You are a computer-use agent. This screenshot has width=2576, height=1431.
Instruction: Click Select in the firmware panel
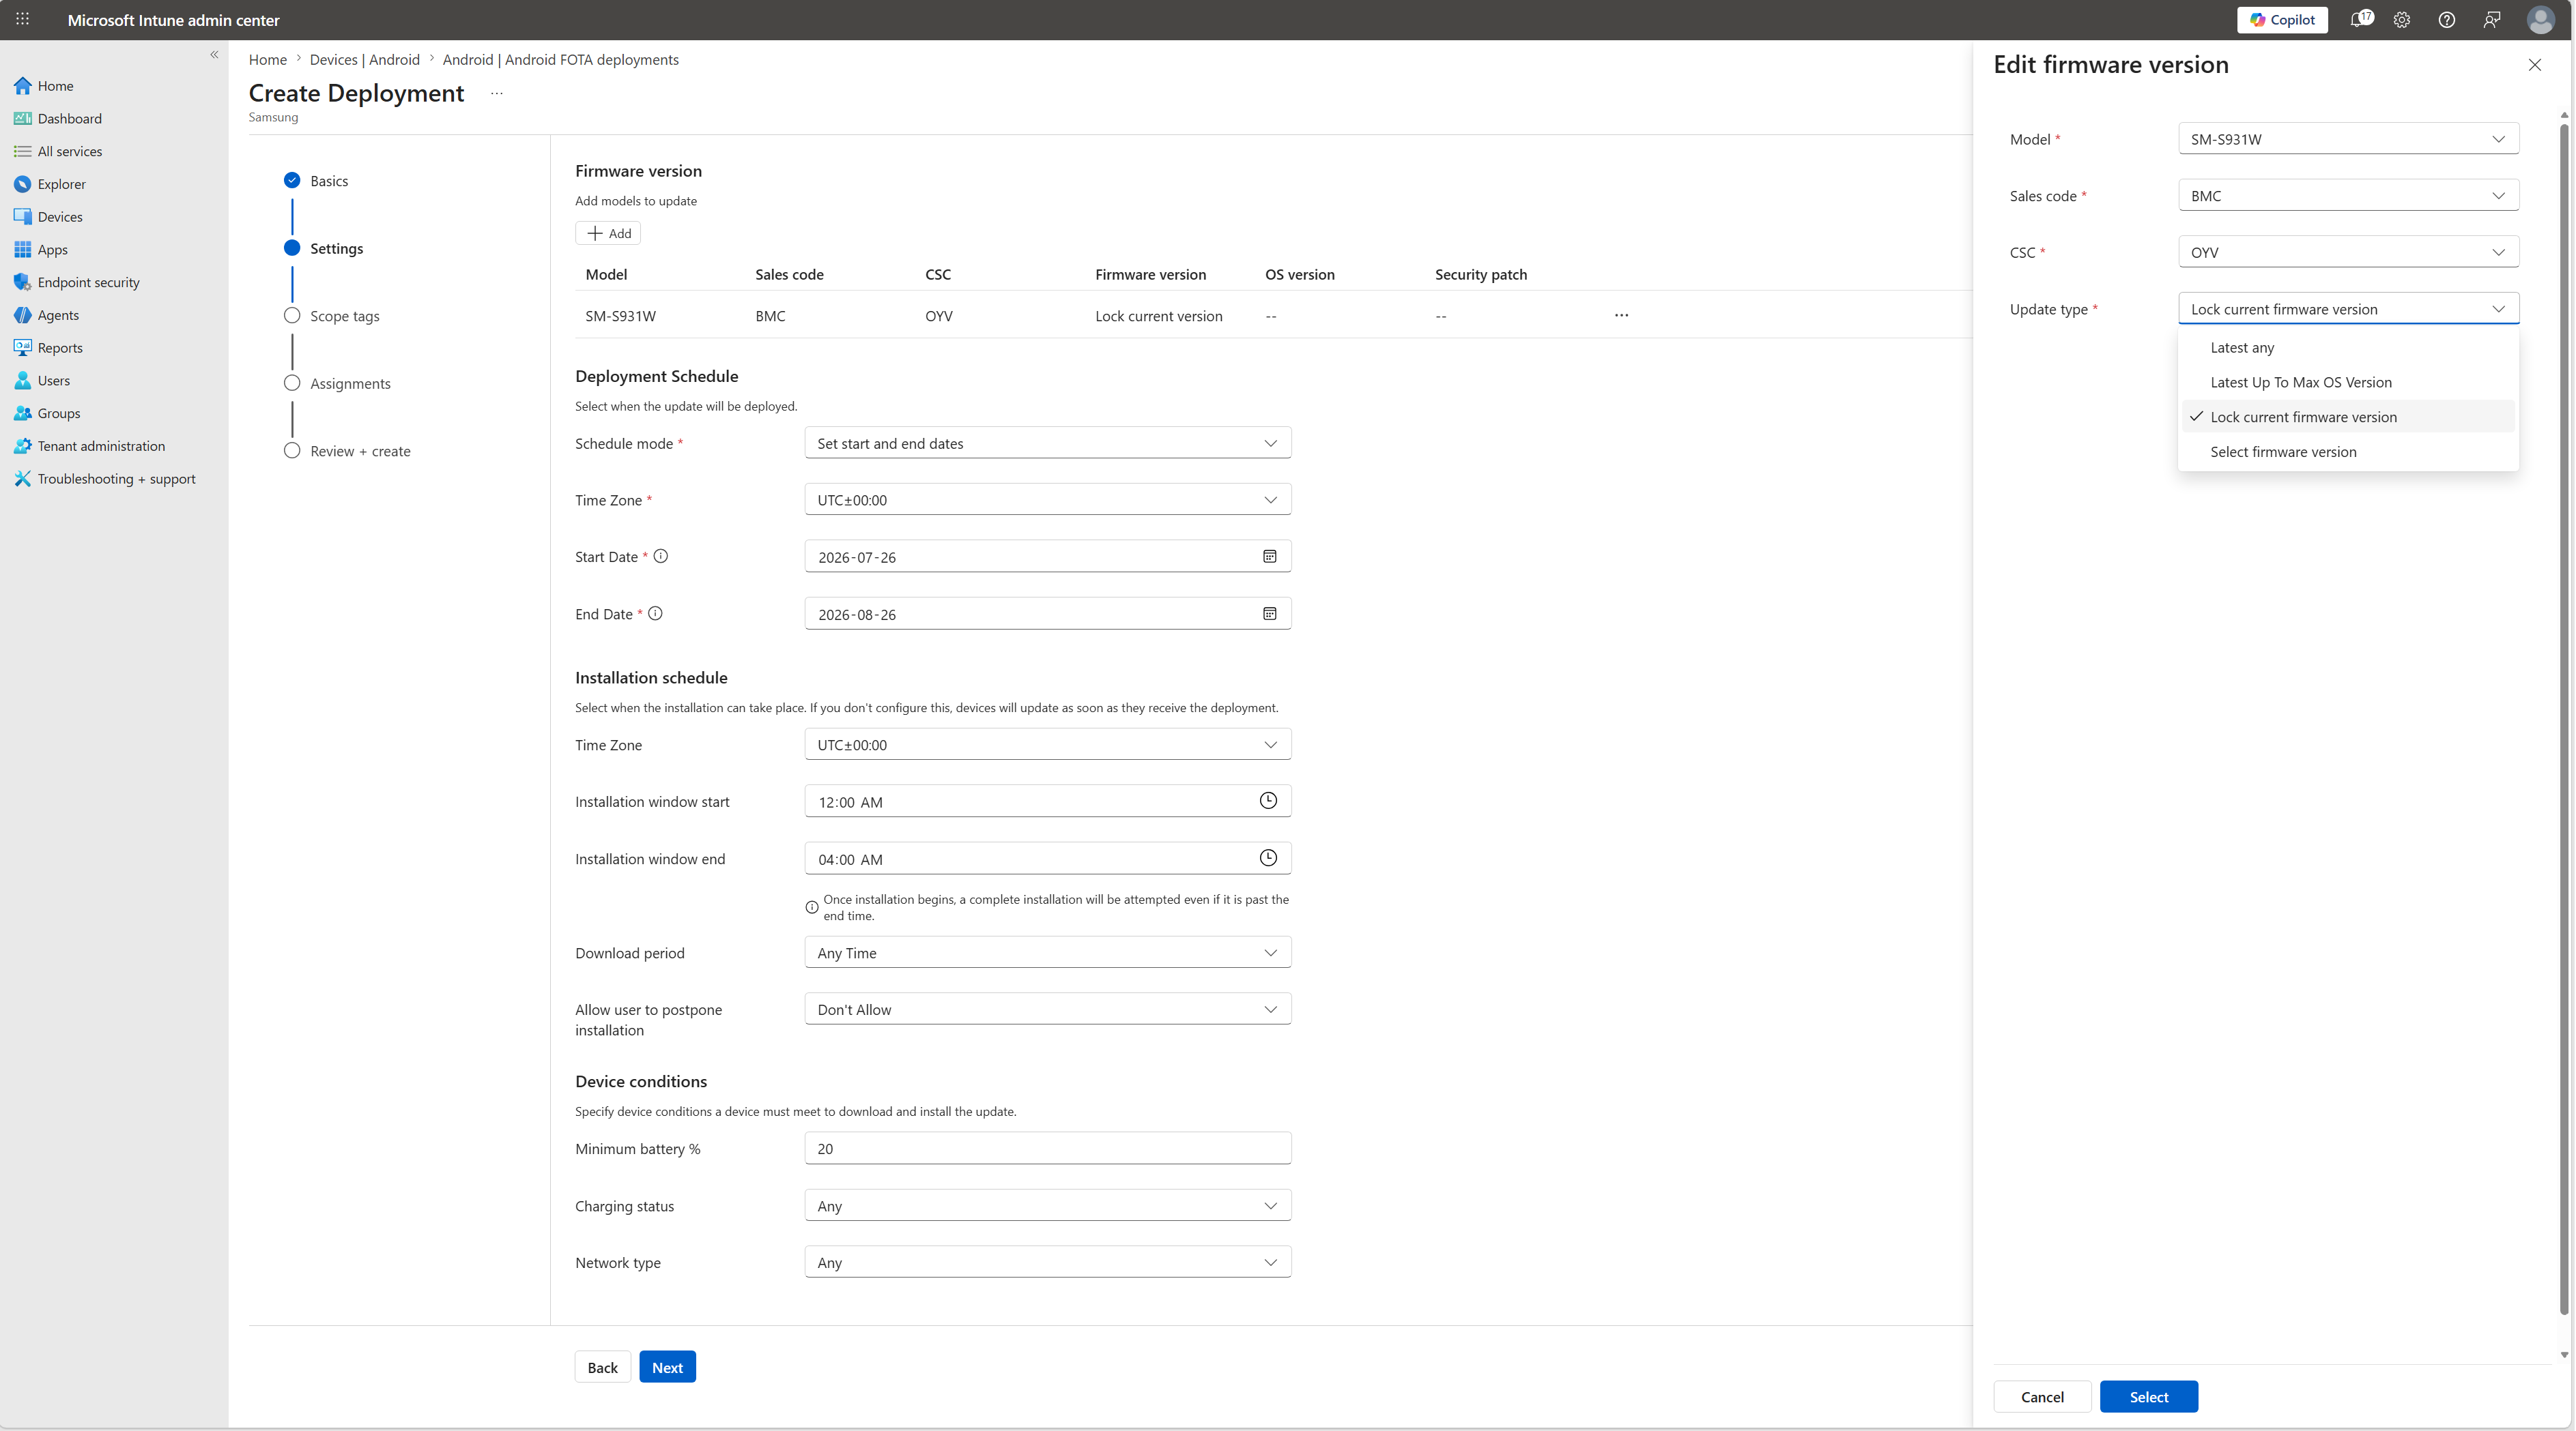(x=2148, y=1397)
